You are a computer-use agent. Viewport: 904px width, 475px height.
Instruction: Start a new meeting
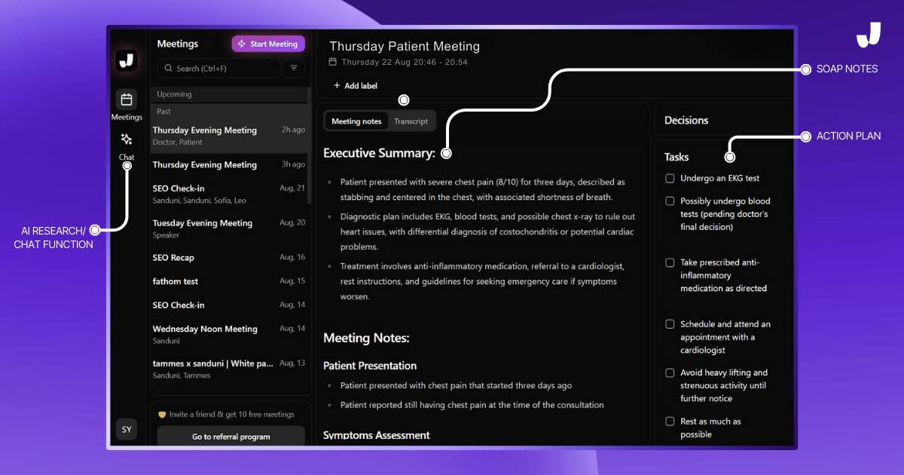click(268, 44)
